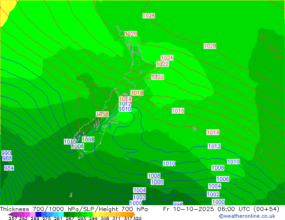Pick the light pink legend swatch
Viewport: 285px width, 220px height.
pos(32,214)
